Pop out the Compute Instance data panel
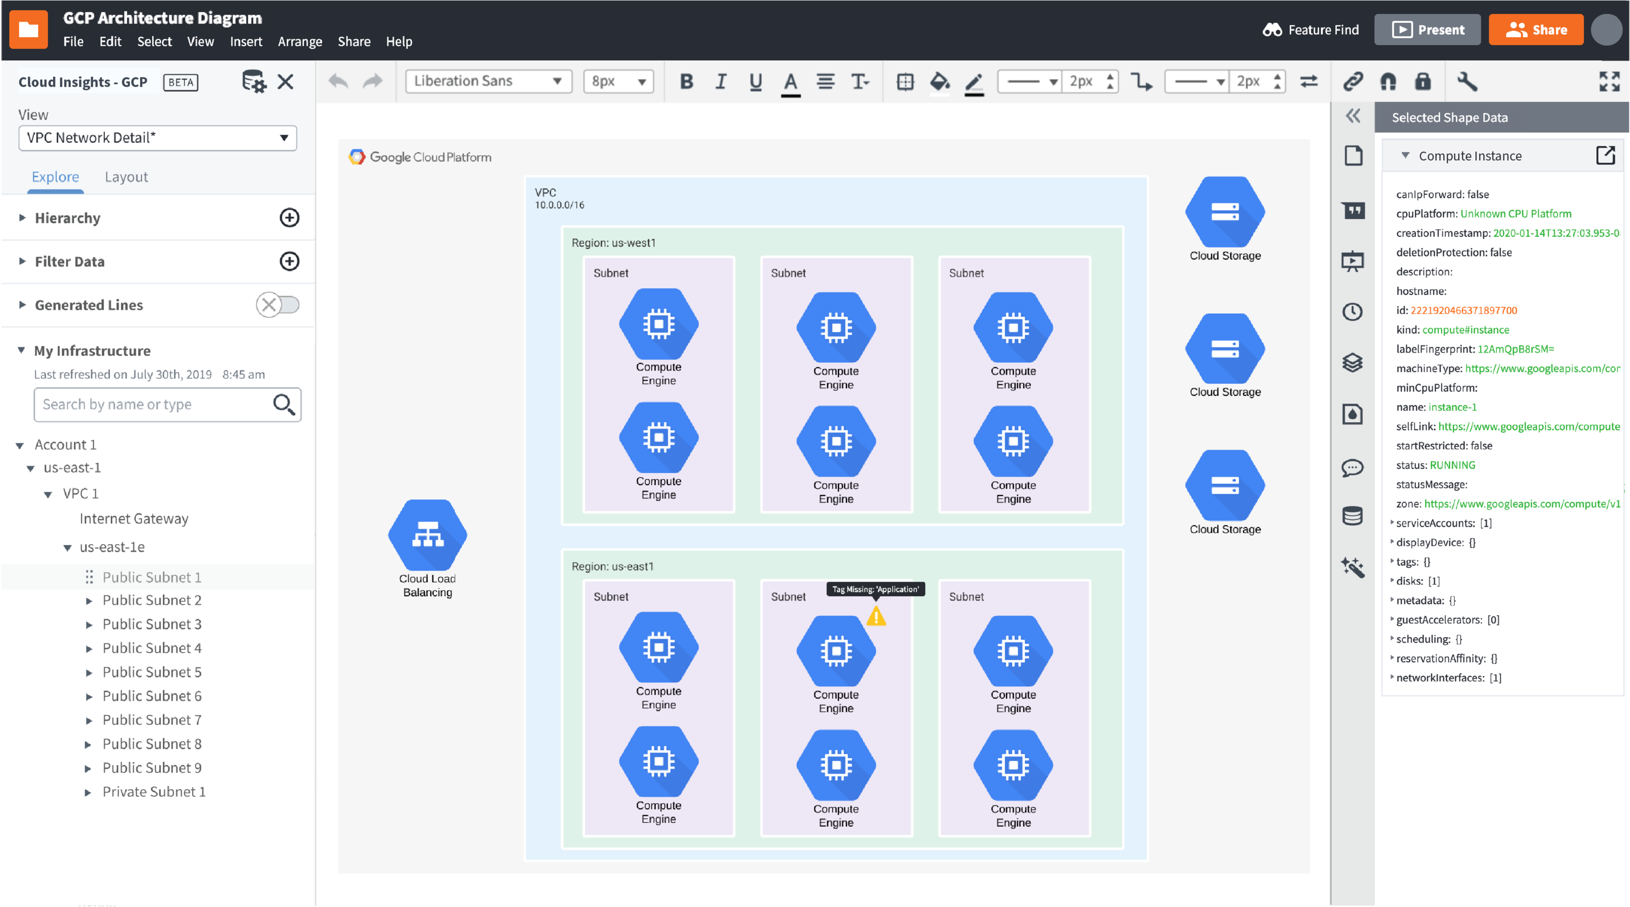 pyautogui.click(x=1606, y=155)
